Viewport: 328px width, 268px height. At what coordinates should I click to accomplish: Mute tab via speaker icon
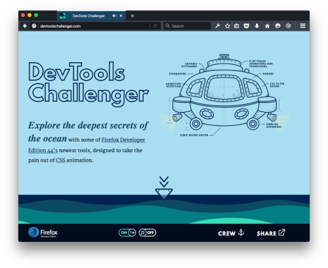click(114, 16)
